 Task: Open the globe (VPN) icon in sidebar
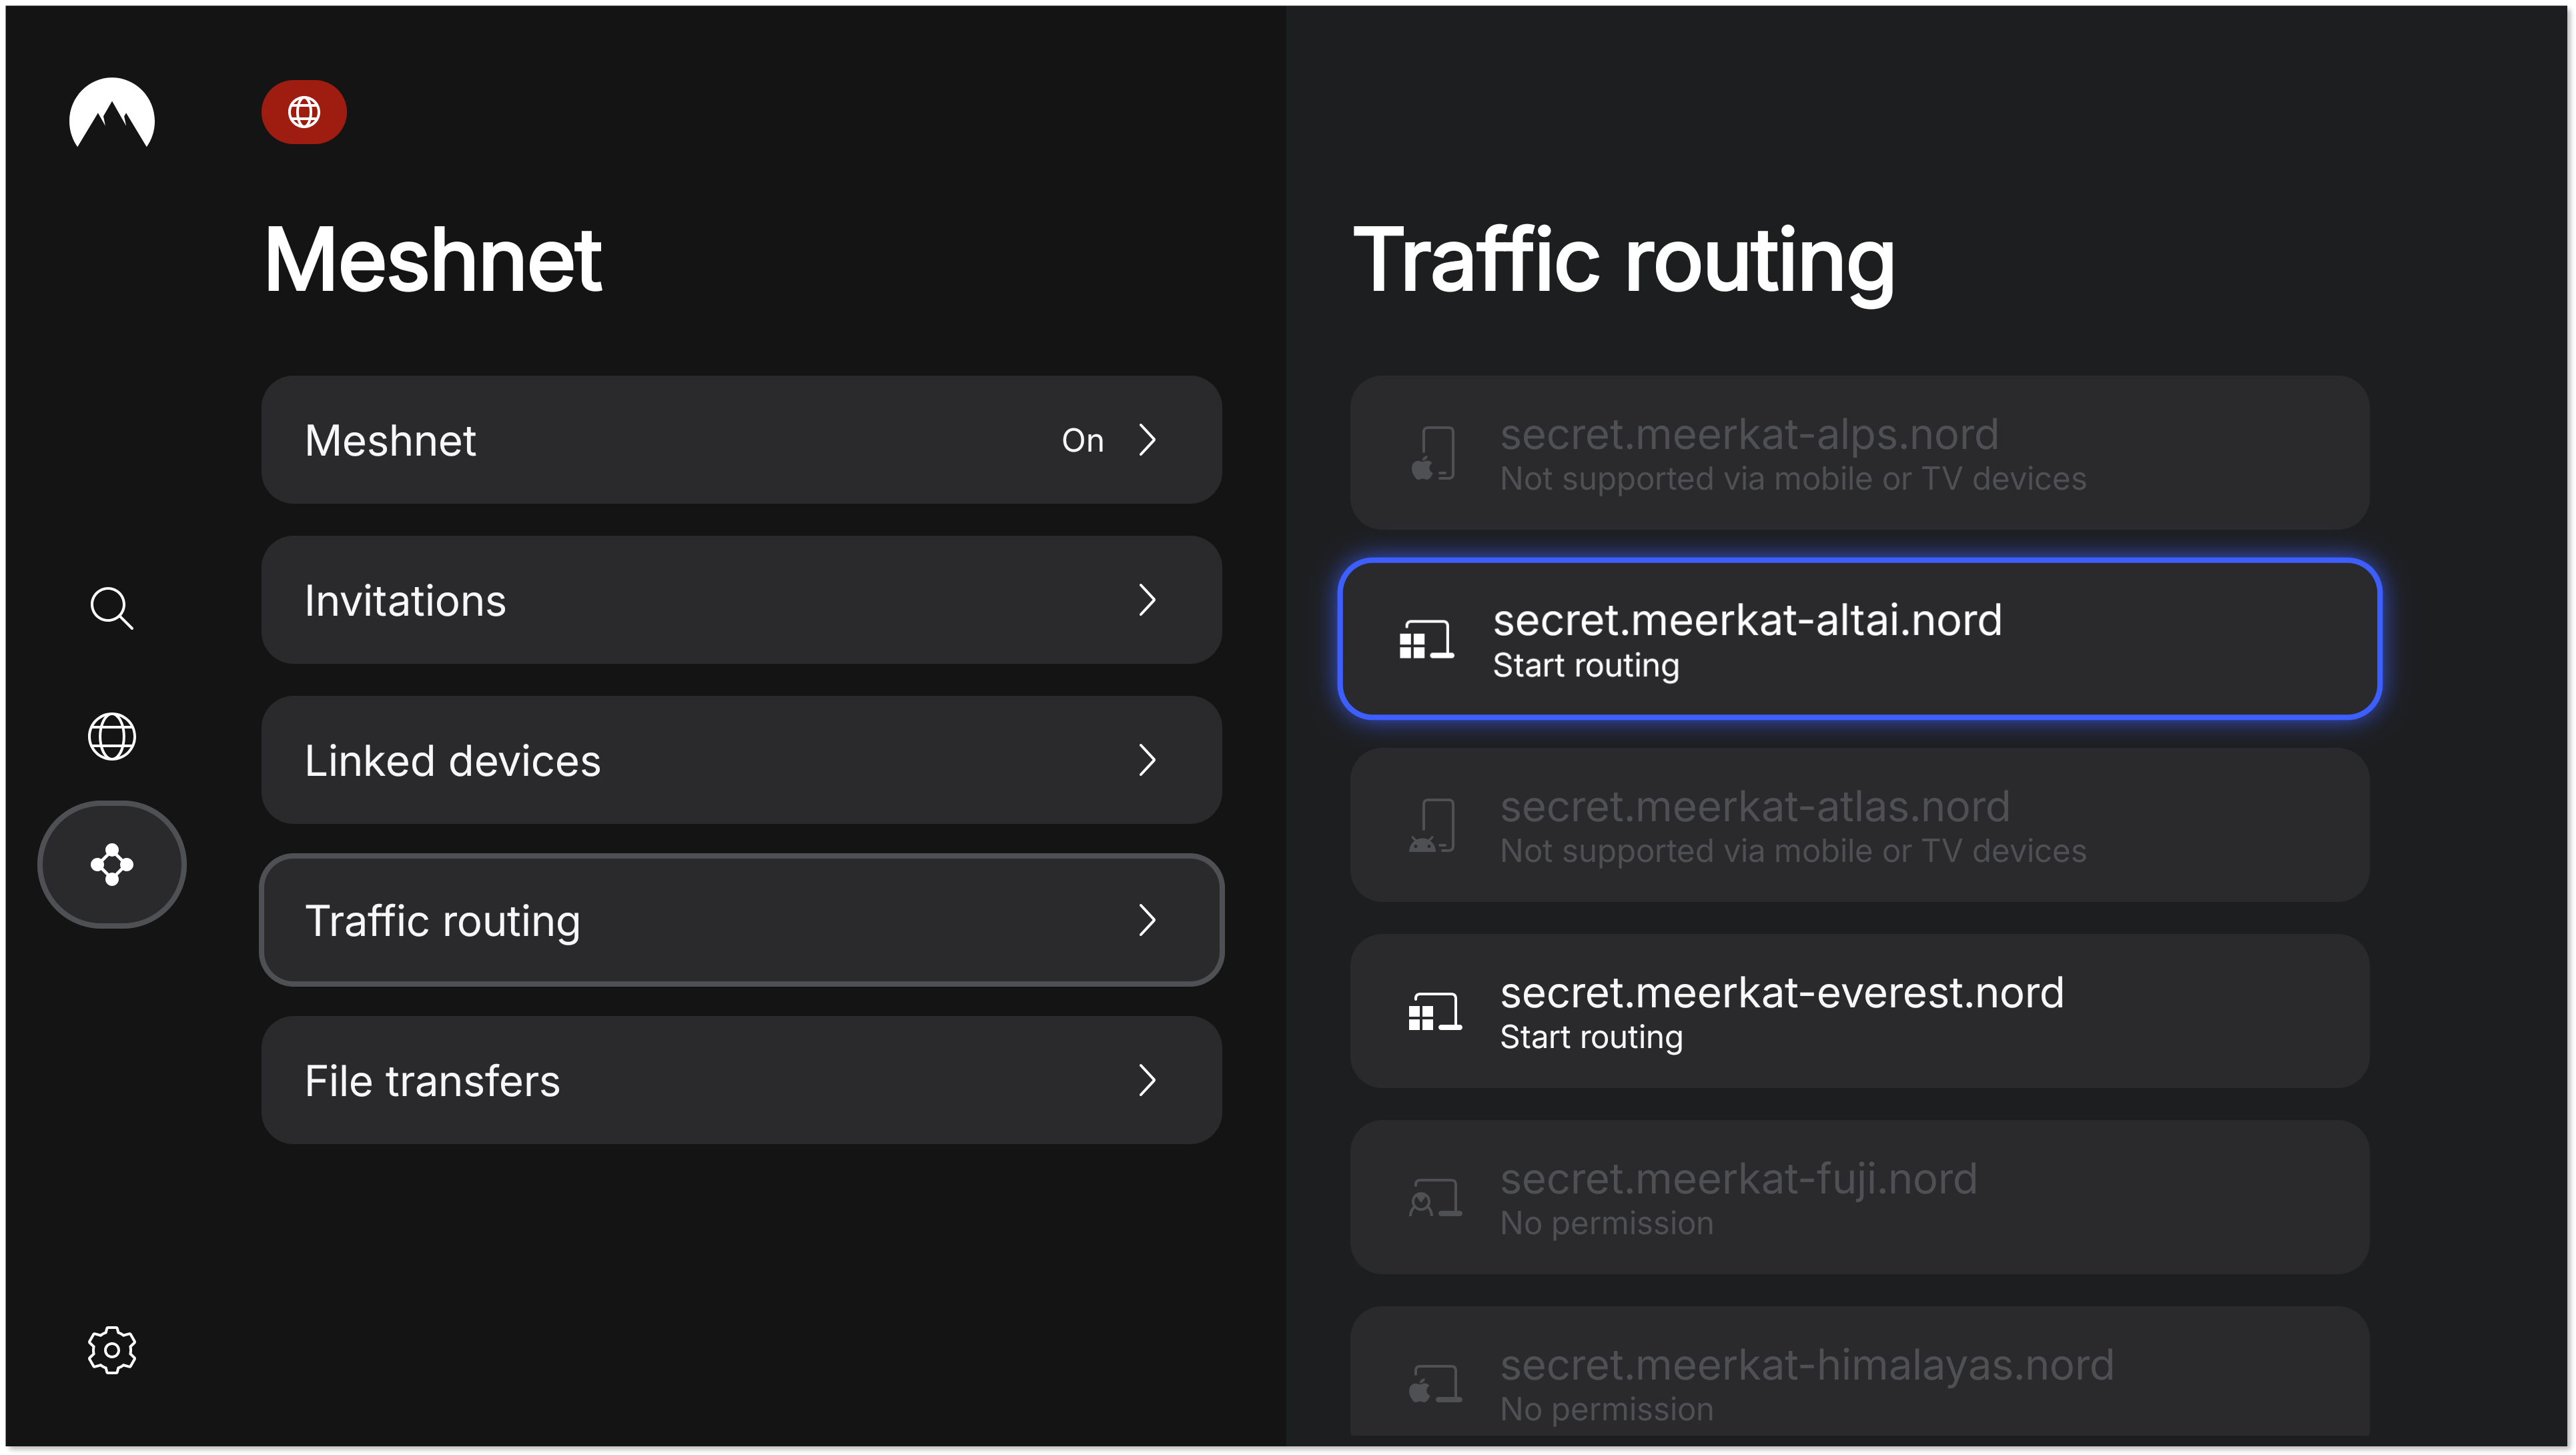112,737
